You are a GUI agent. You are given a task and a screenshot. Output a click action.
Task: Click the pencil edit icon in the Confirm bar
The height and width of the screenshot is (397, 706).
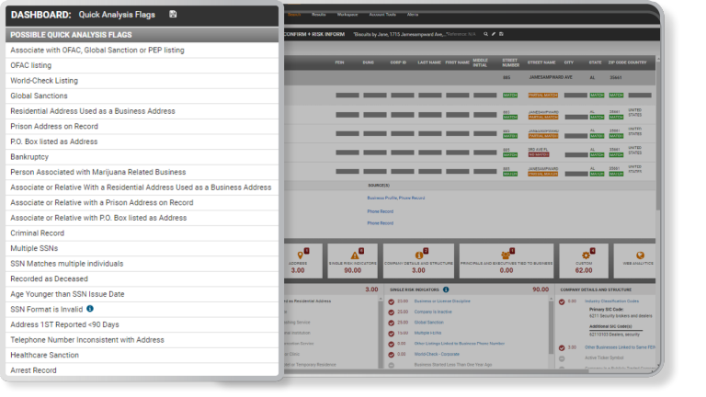493,33
